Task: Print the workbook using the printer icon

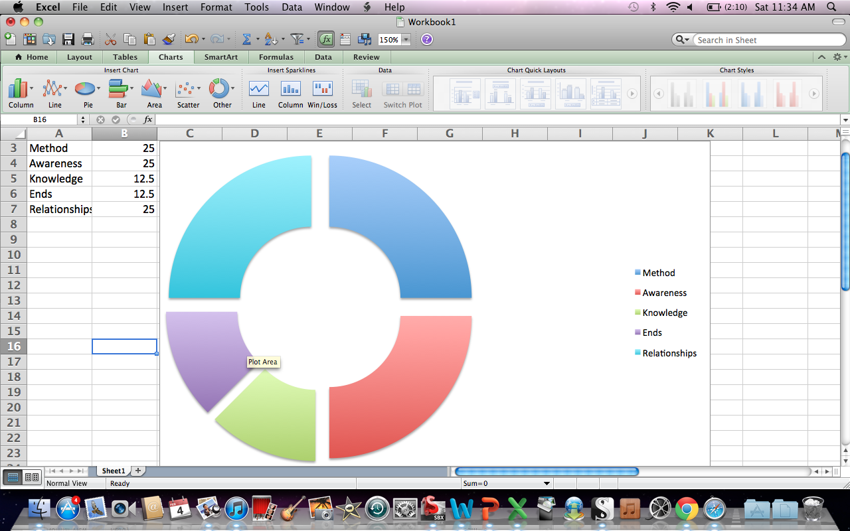Action: tap(87, 39)
